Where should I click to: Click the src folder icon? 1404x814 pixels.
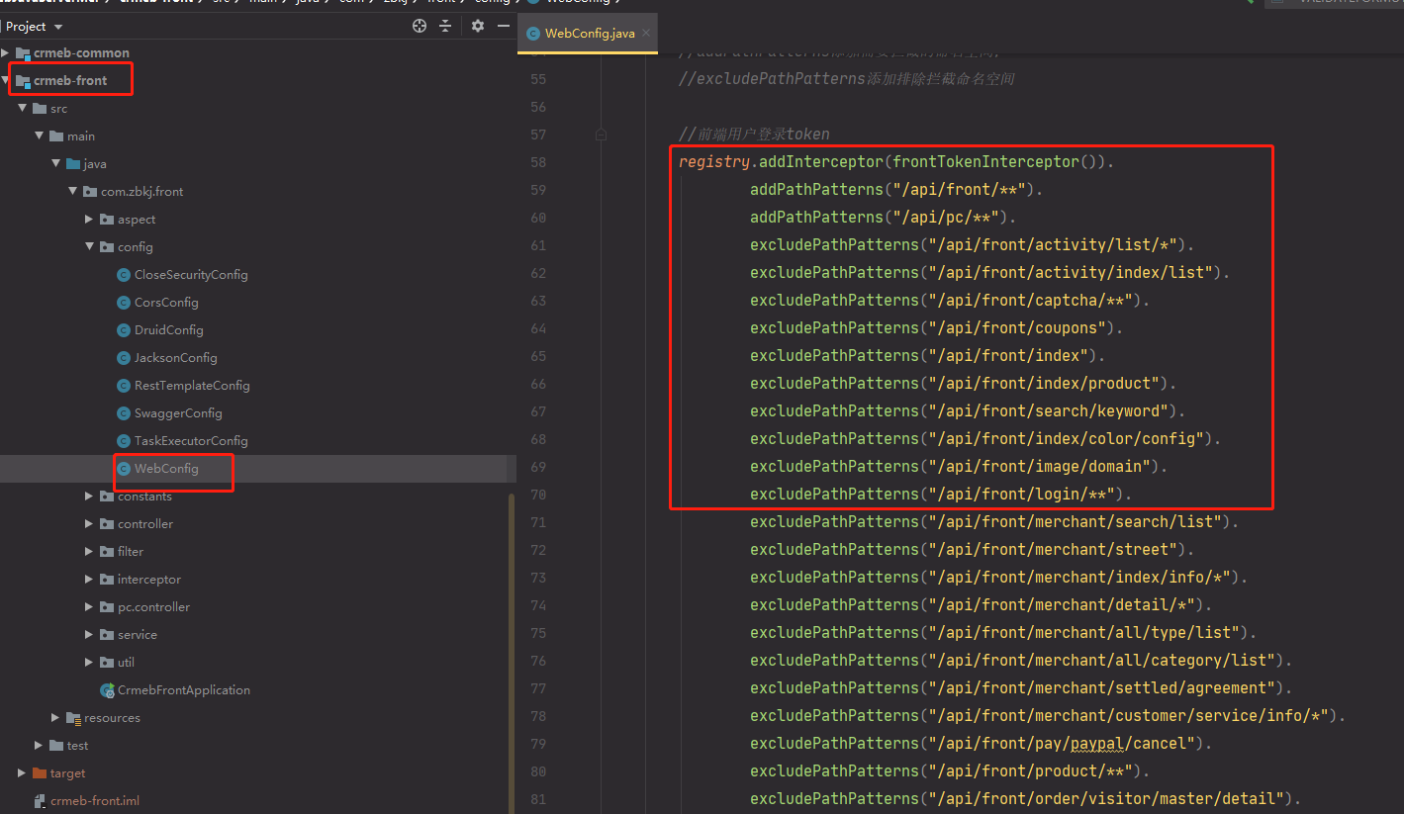click(x=40, y=108)
